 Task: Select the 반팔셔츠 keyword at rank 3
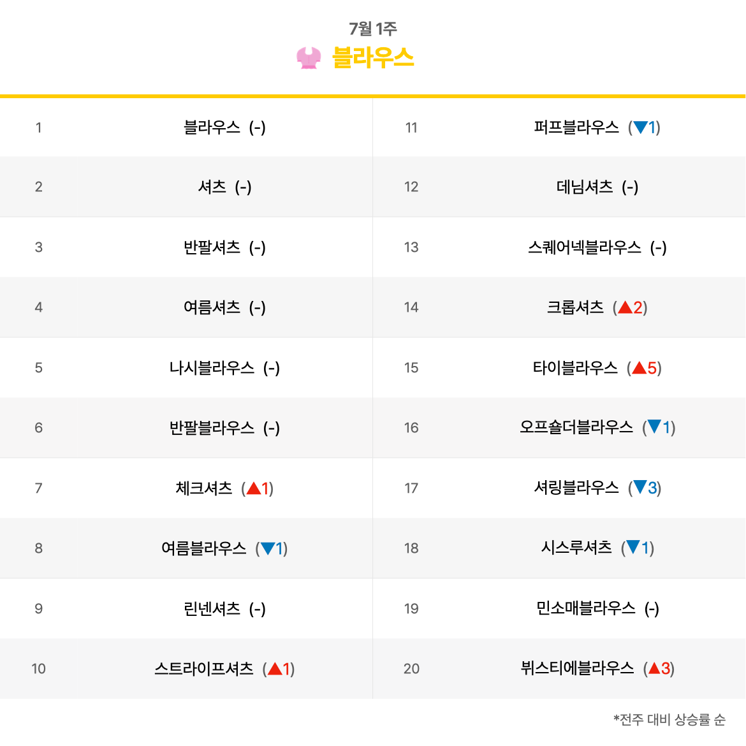pos(212,247)
